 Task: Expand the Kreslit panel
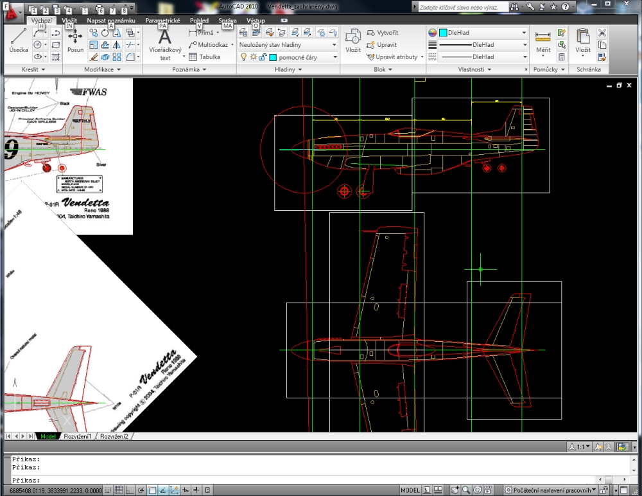33,69
